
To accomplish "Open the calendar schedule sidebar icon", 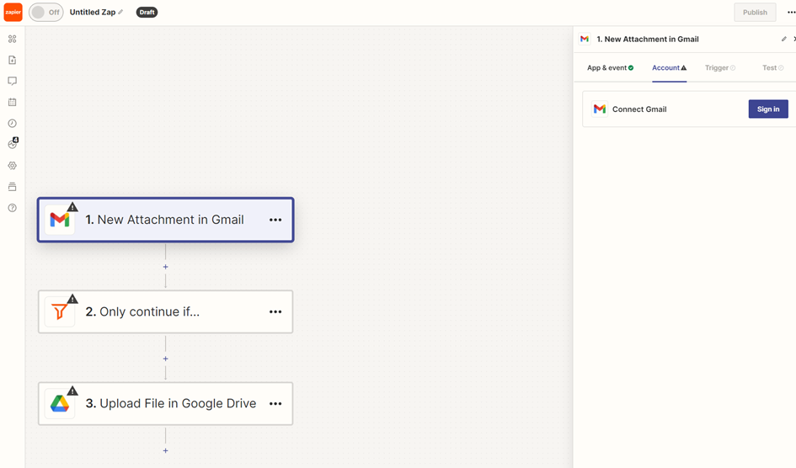I will click(12, 102).
